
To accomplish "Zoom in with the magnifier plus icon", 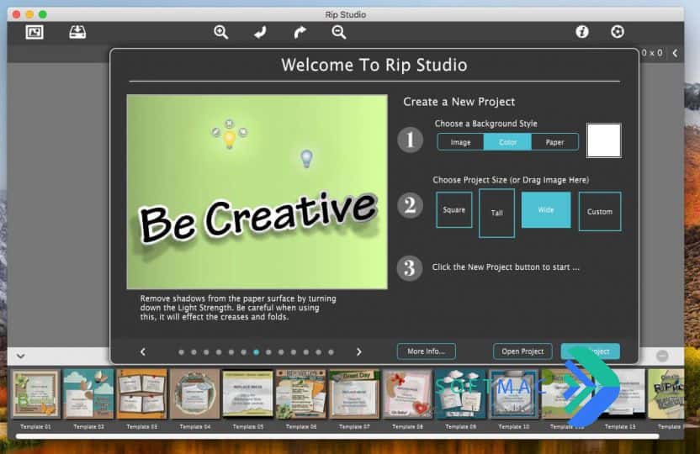I will (220, 32).
